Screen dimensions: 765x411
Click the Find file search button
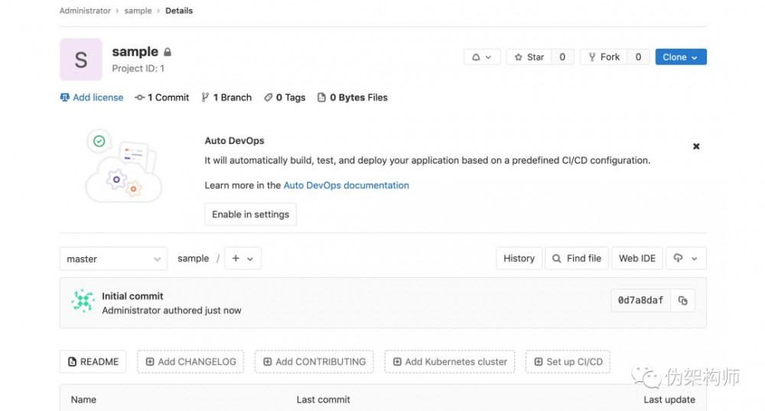[x=577, y=259]
